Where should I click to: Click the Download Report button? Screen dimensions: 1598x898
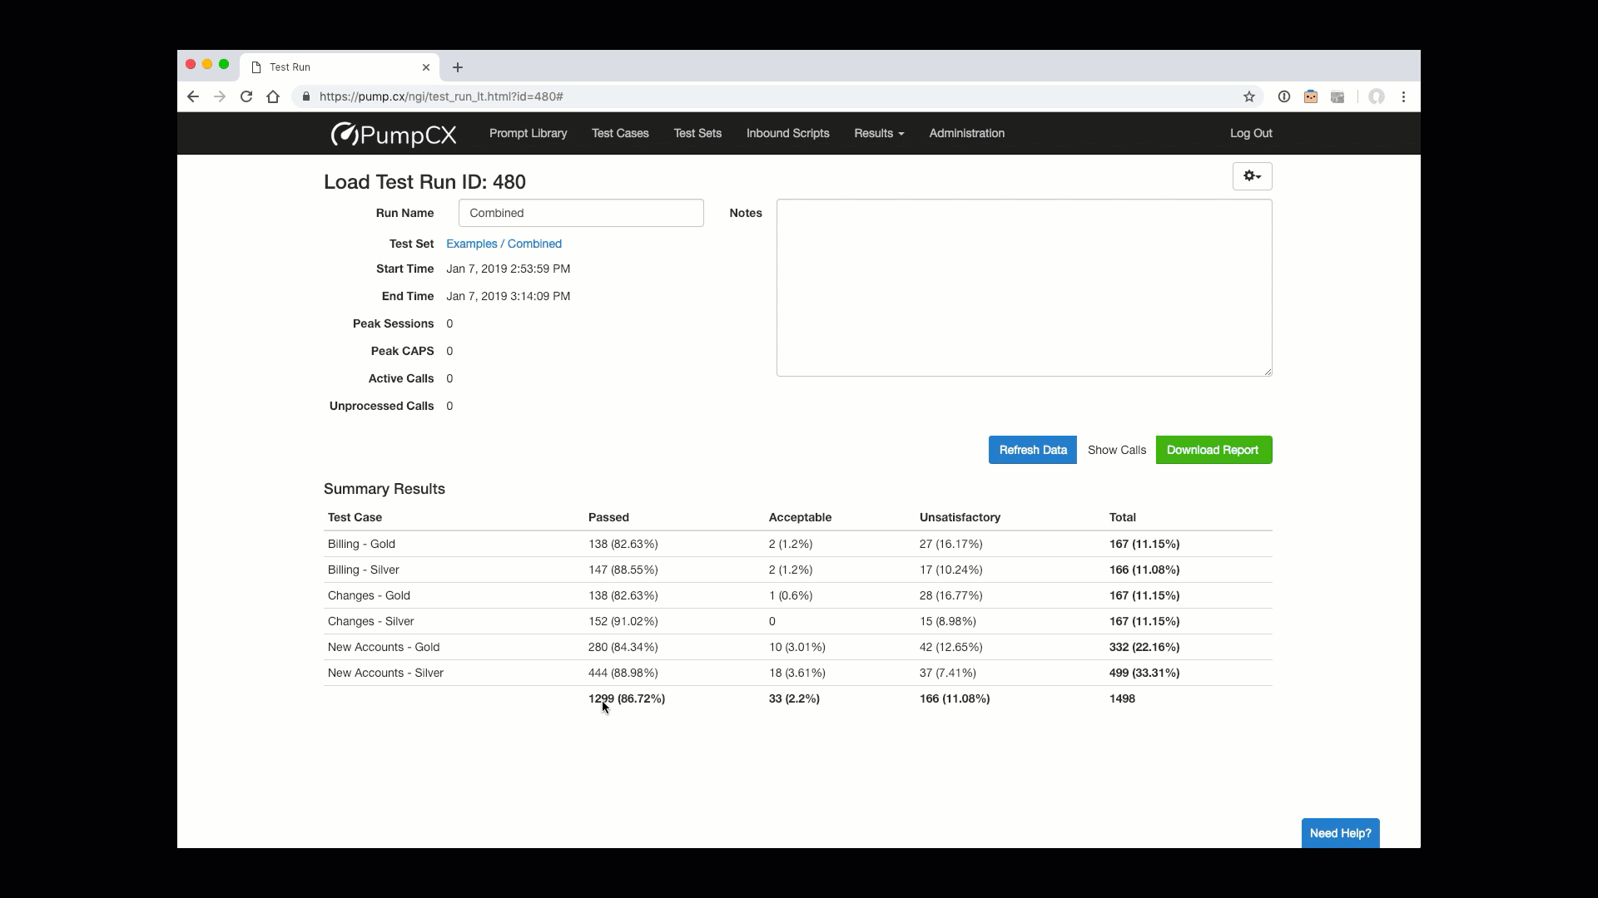(x=1213, y=450)
